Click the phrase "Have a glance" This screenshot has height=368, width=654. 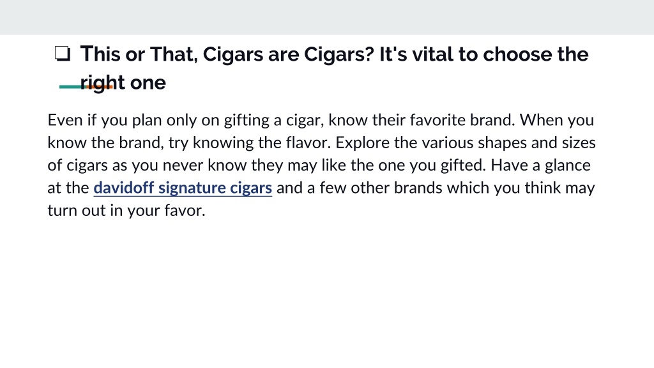(x=540, y=165)
